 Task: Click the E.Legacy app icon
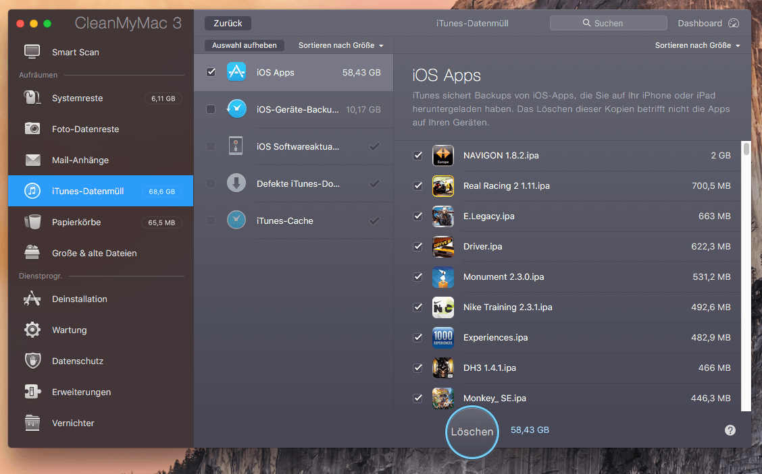[x=442, y=216]
